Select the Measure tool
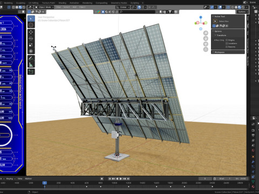Viewport: 259px width, 194px height. pos(31,65)
